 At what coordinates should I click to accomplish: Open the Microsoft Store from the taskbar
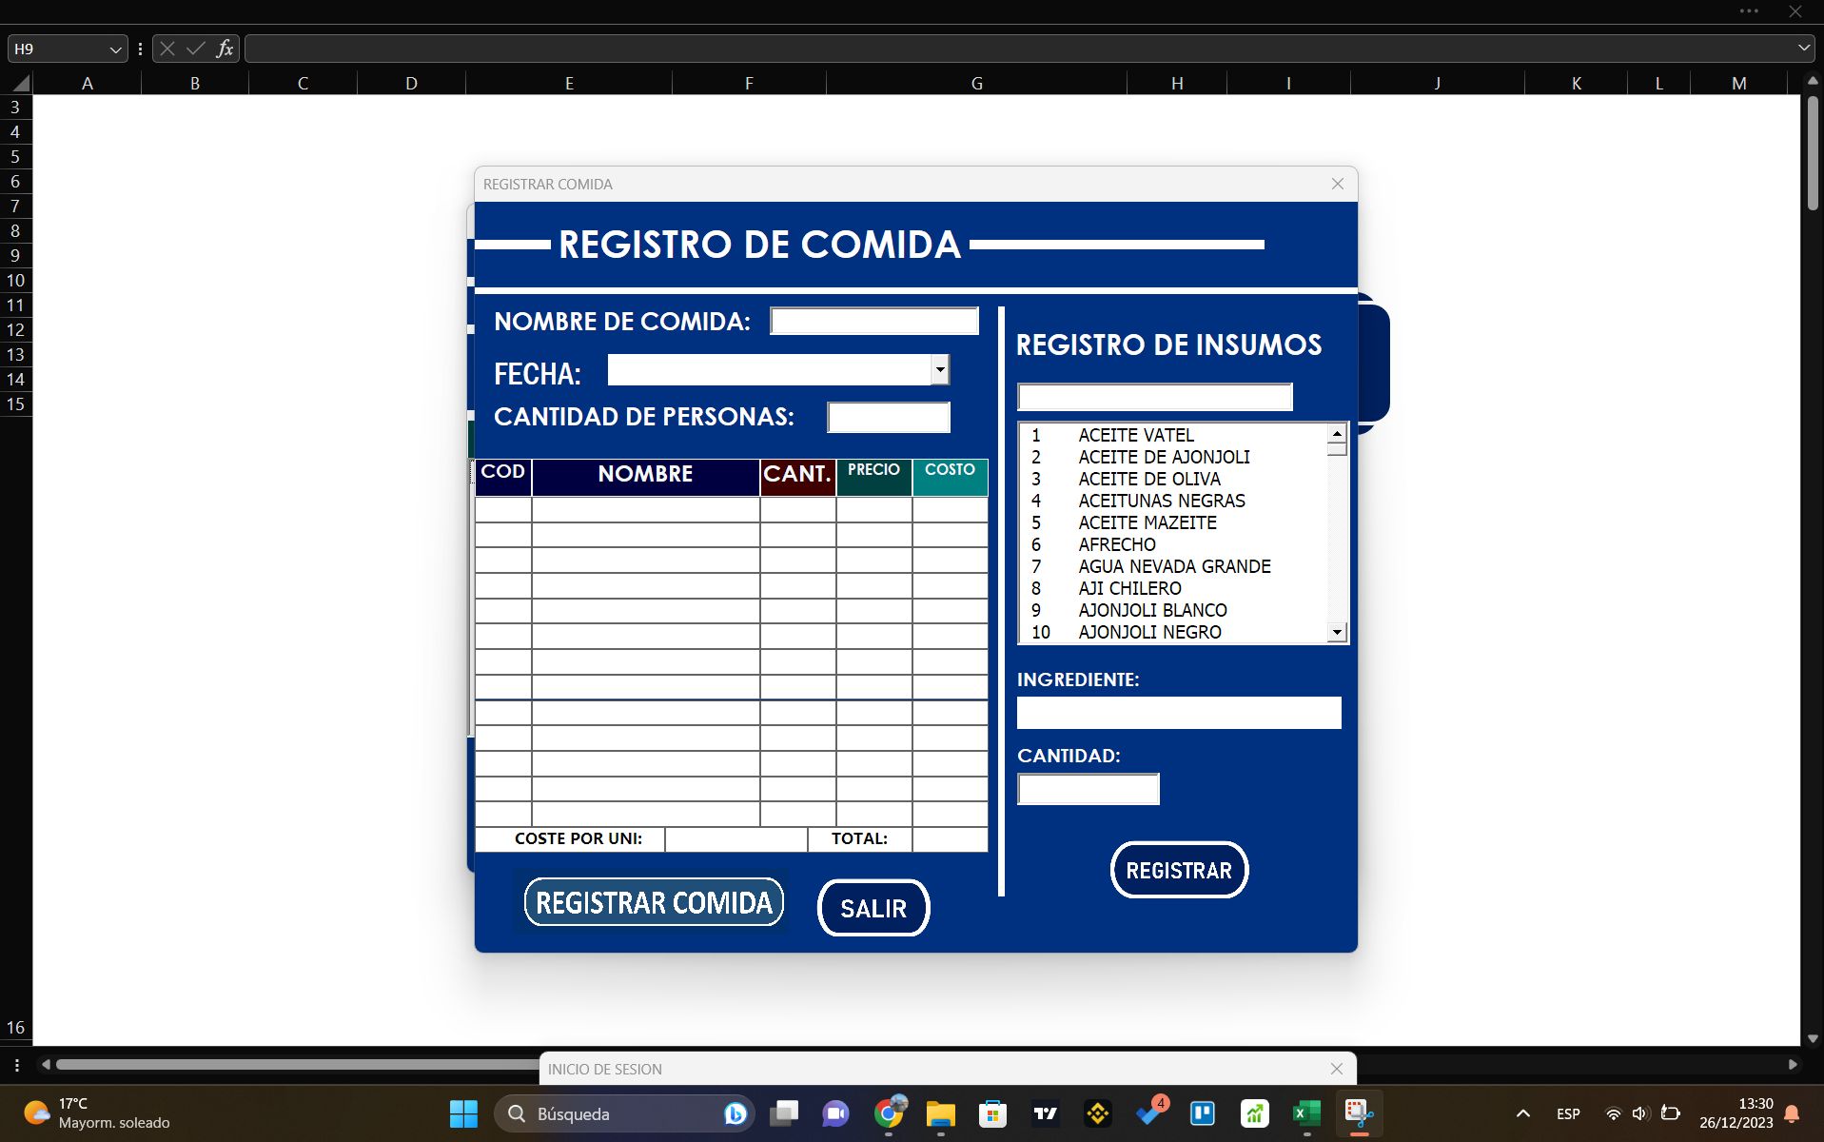click(993, 1112)
